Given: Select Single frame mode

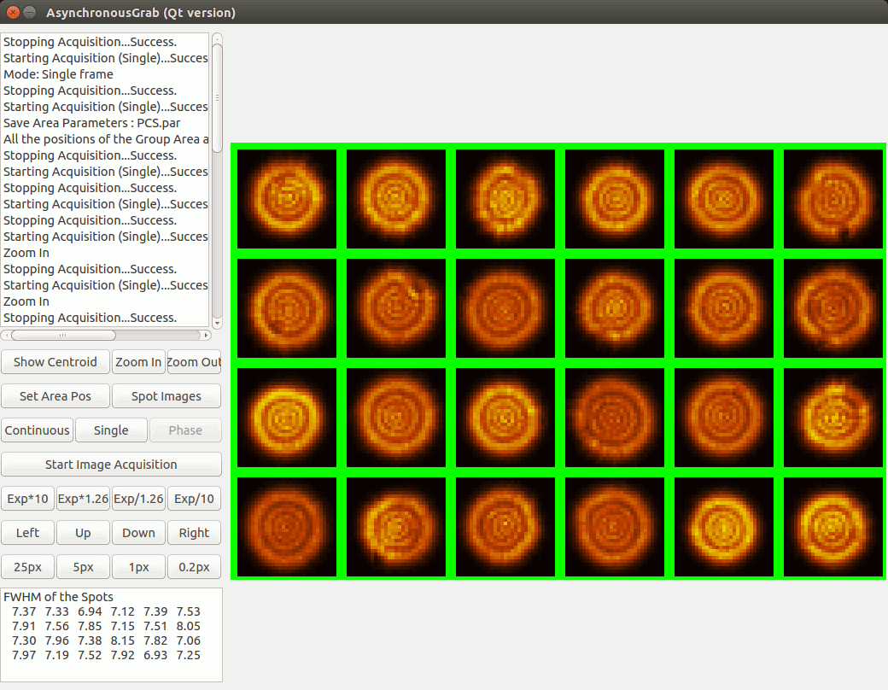Looking at the screenshot, I should click(x=111, y=430).
